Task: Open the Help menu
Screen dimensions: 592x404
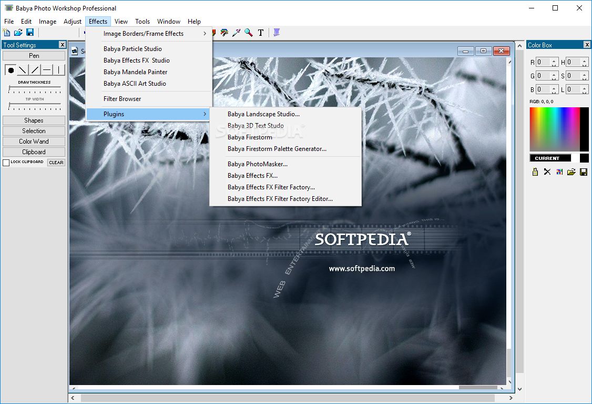Action: (194, 22)
